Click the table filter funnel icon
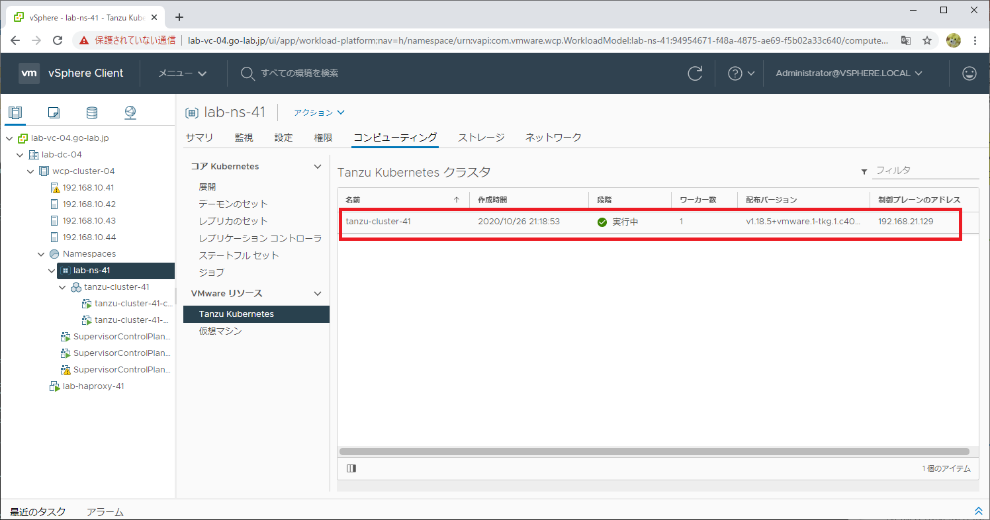Viewport: 990px width, 520px height. click(x=864, y=171)
